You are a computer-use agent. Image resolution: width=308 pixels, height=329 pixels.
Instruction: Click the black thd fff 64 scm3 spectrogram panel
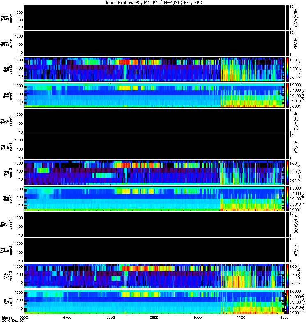pyautogui.click(x=154, y=147)
